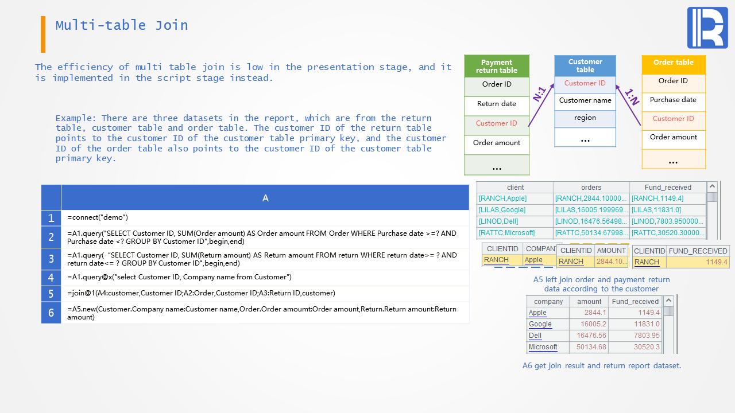Click 'region' field in Customer table

[x=585, y=118]
